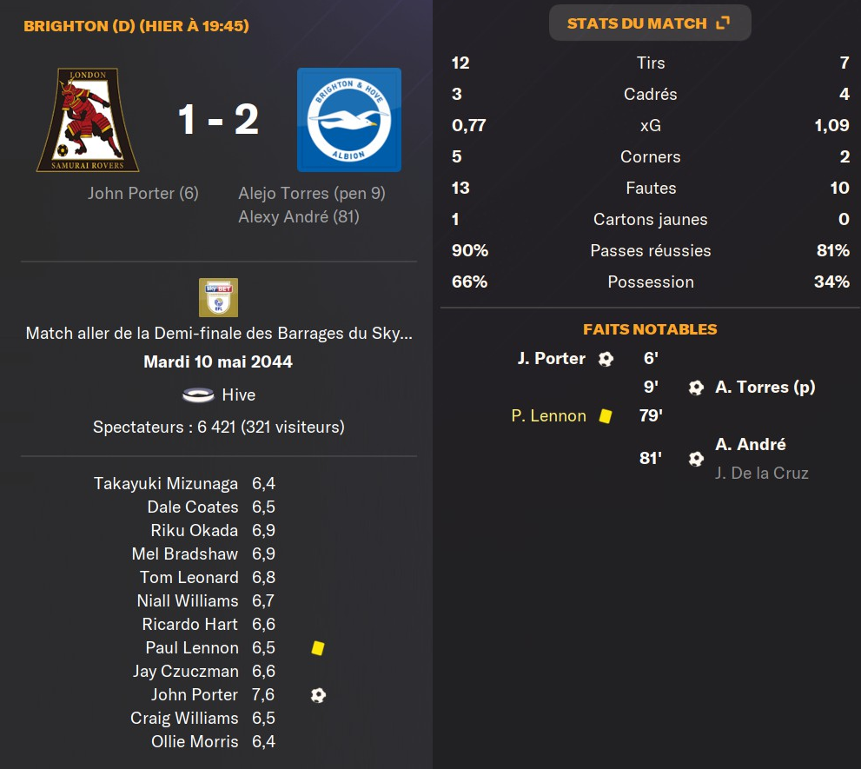Open the Brighton (D) match header link

[136, 26]
